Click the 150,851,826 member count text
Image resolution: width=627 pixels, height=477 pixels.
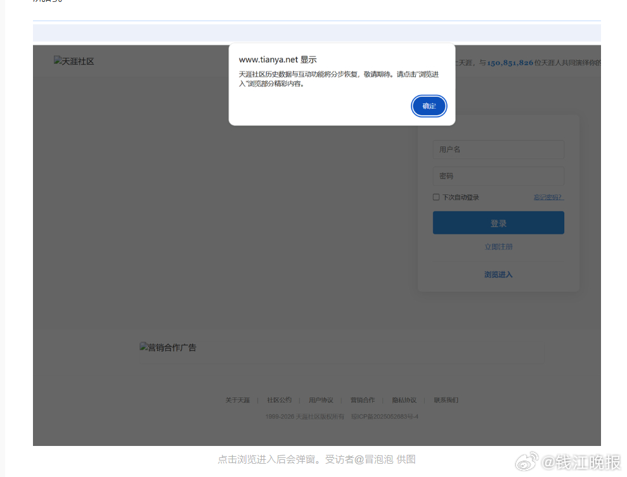point(510,63)
